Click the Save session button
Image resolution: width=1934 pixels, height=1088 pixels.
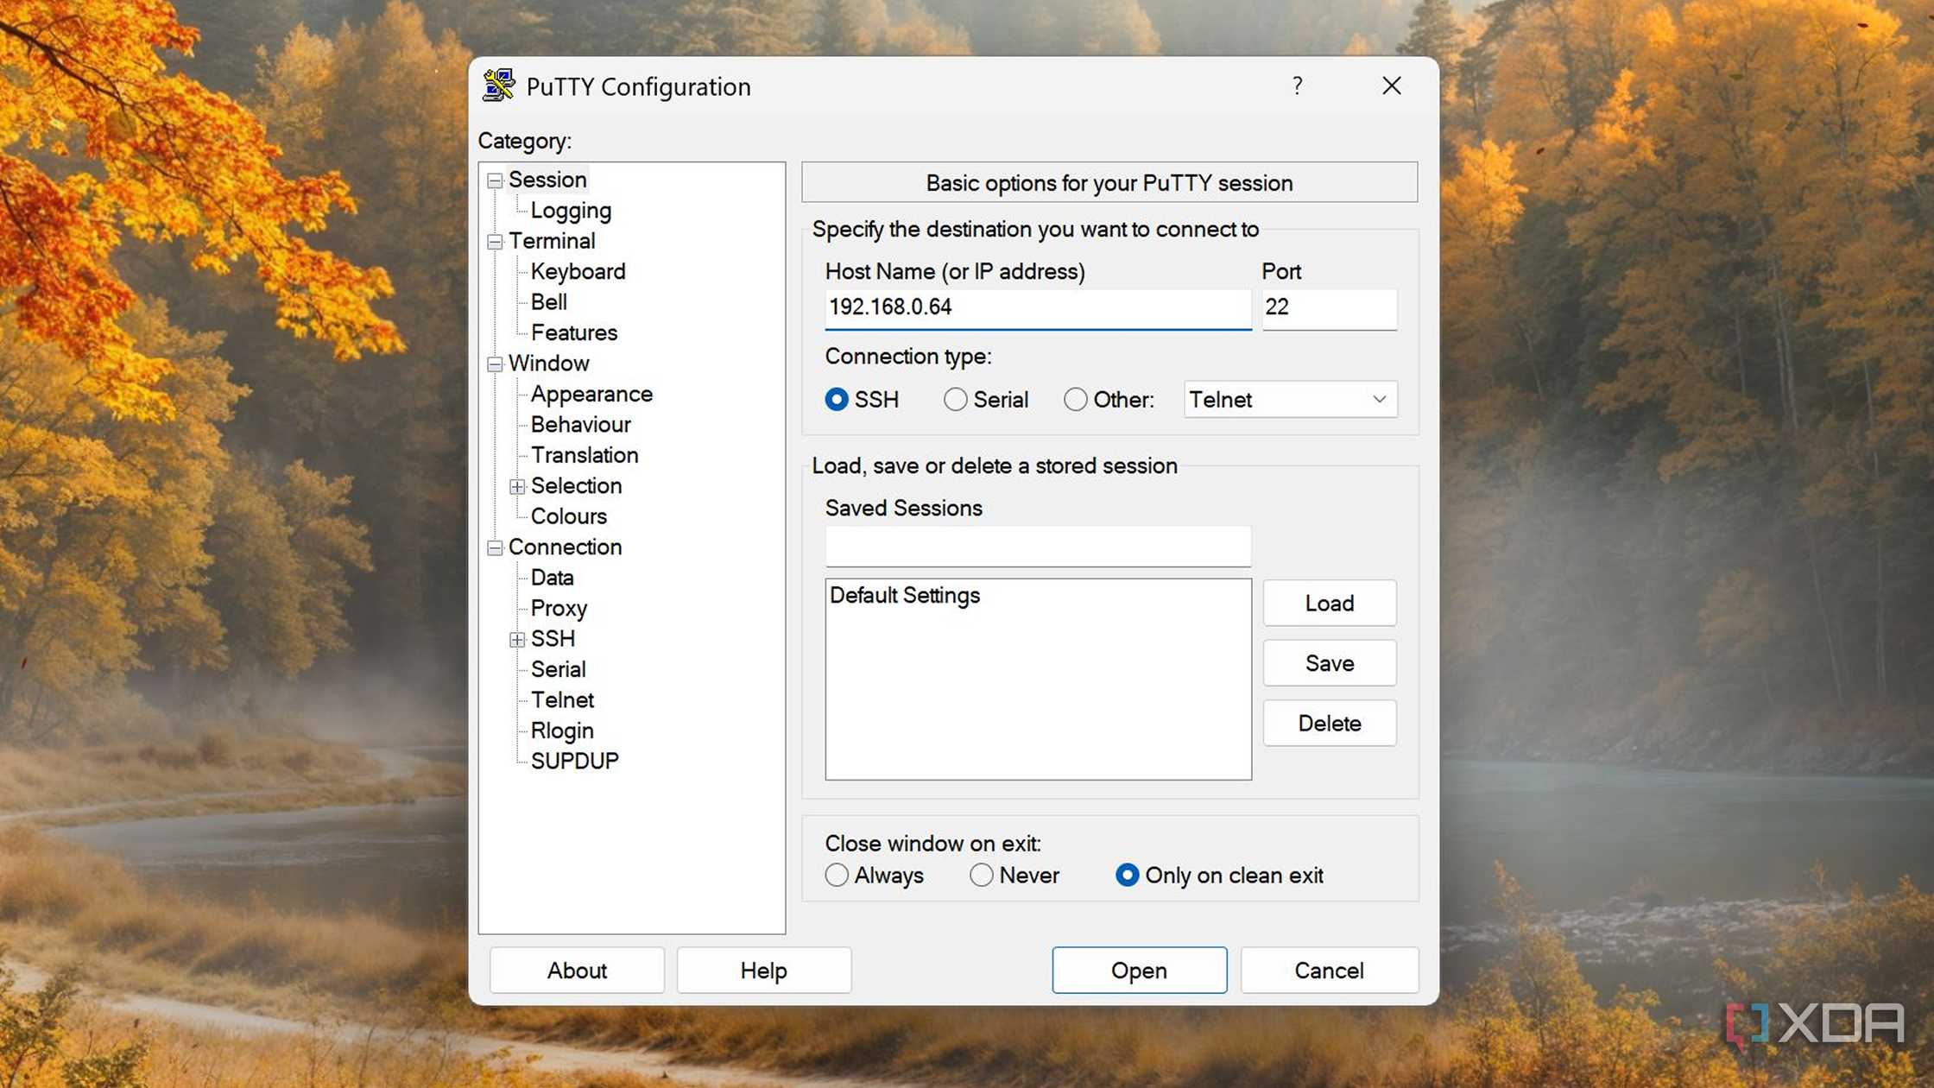click(1329, 663)
